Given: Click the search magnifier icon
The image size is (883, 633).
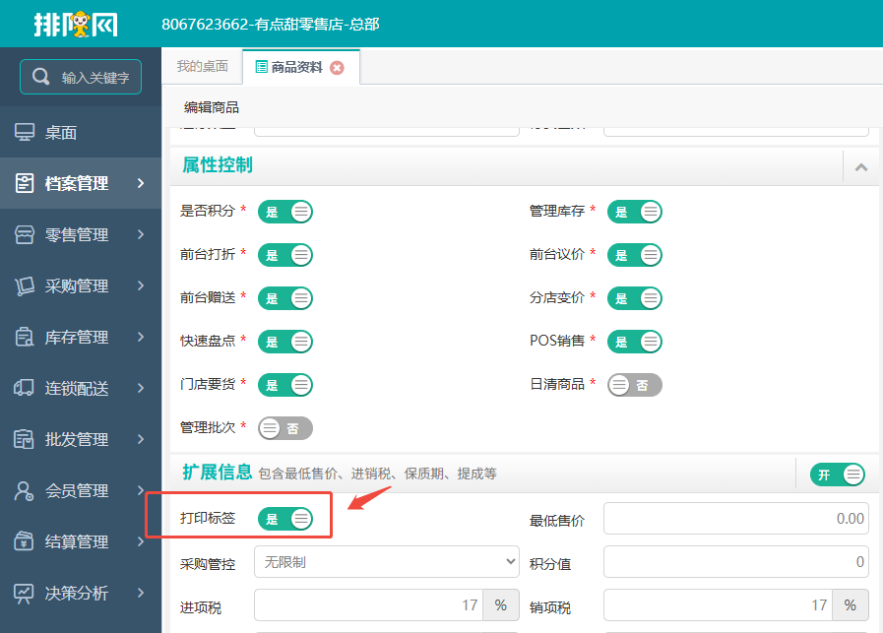Looking at the screenshot, I should click(40, 77).
